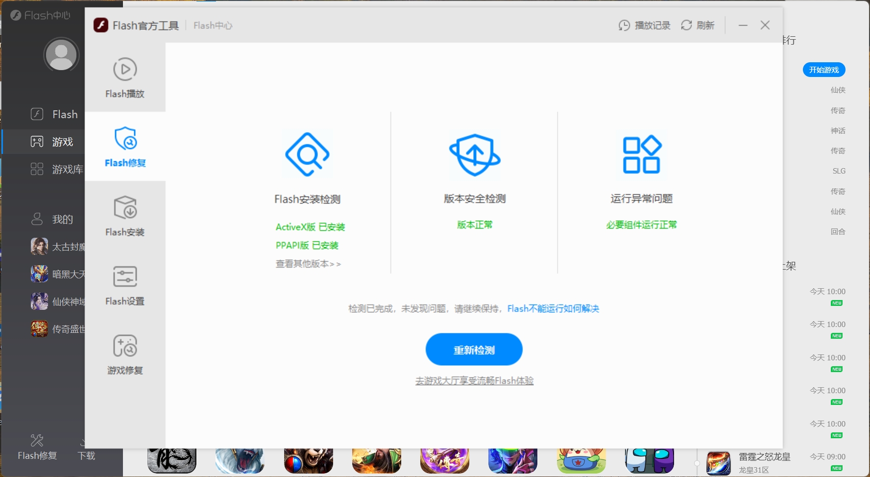Screen dimensions: 870x477
Task: Click the Flash中心 logo at the top left
Action: click(40, 15)
